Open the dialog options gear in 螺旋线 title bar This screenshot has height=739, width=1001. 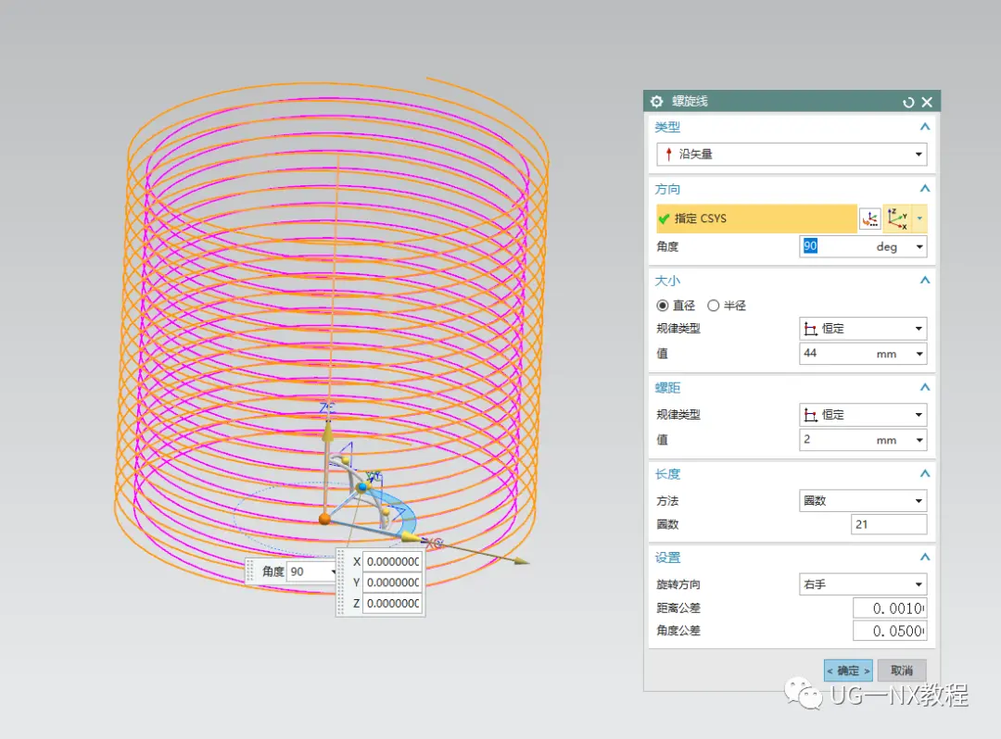pyautogui.click(x=656, y=101)
